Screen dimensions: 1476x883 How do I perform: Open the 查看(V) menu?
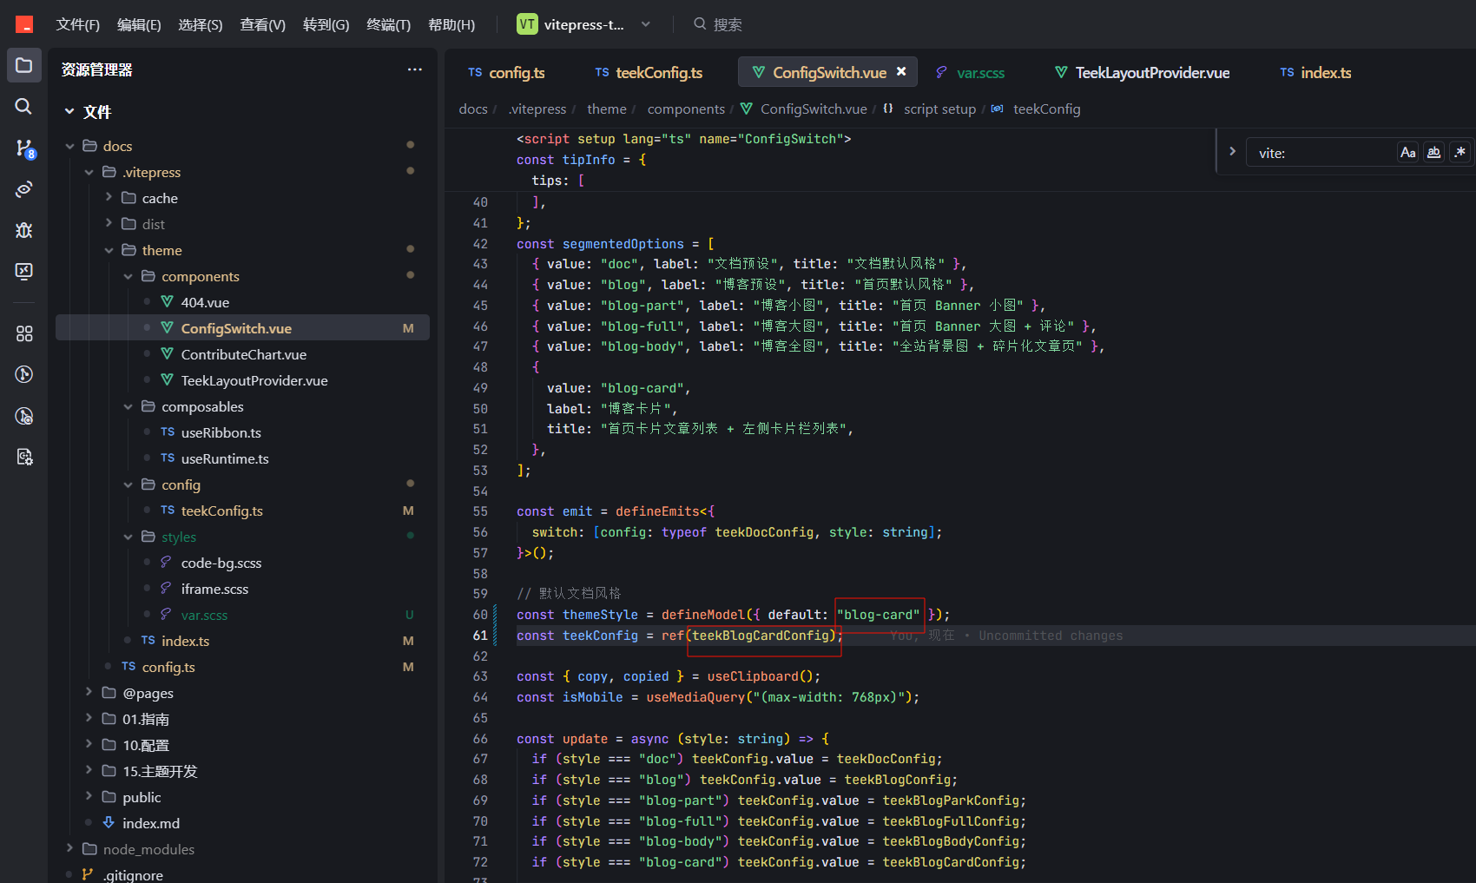[262, 24]
